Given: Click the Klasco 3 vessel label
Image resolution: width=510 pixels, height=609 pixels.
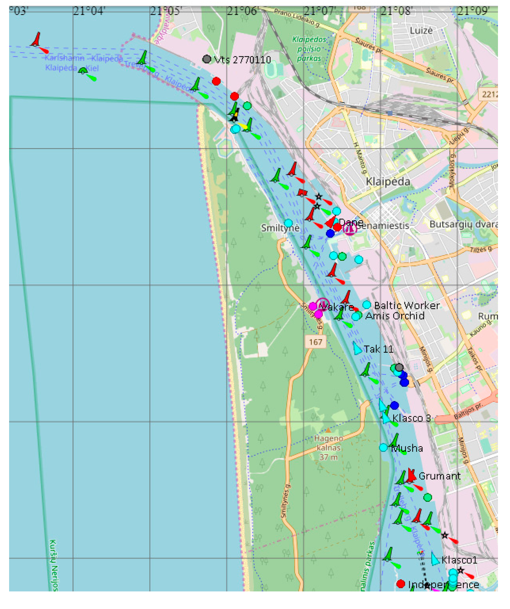Looking at the screenshot, I should pos(411,418).
